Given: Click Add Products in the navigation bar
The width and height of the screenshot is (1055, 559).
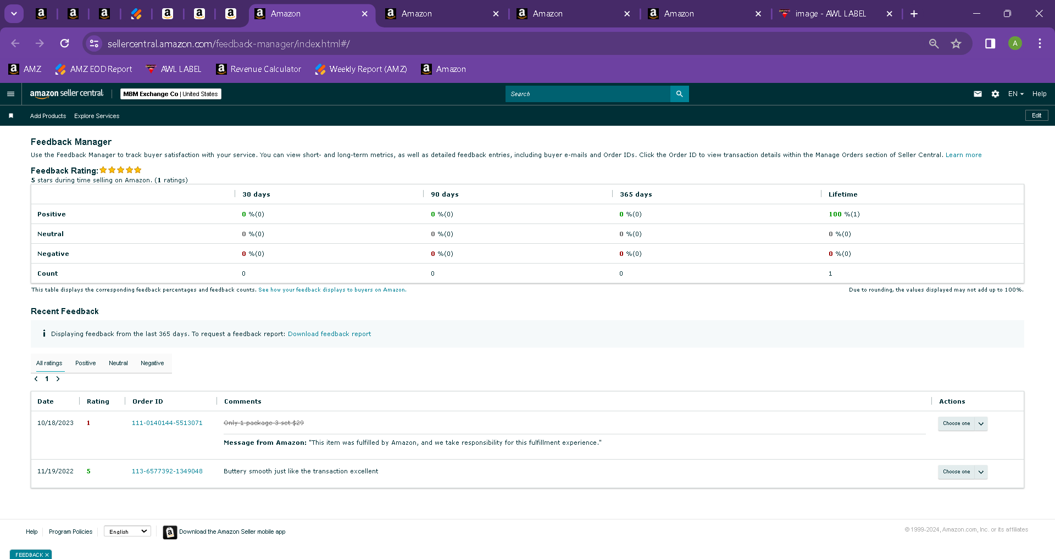Looking at the screenshot, I should 48,116.
